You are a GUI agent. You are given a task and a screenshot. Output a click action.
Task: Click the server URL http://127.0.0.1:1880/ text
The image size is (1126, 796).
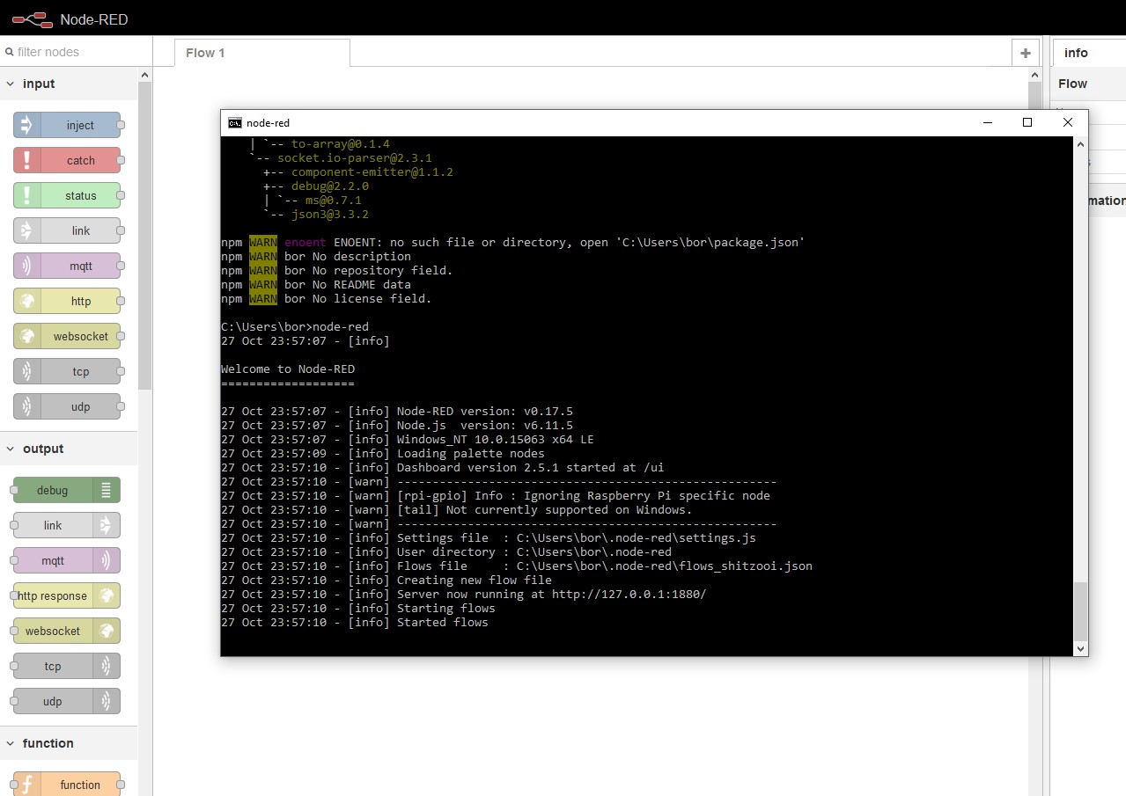[x=629, y=595]
